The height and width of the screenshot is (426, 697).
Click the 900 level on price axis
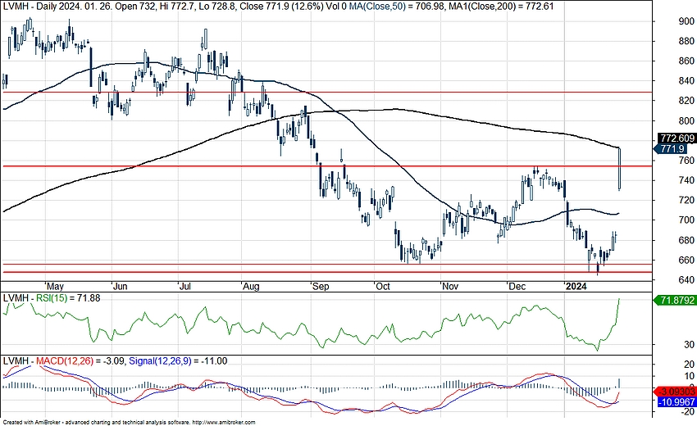tap(663, 22)
